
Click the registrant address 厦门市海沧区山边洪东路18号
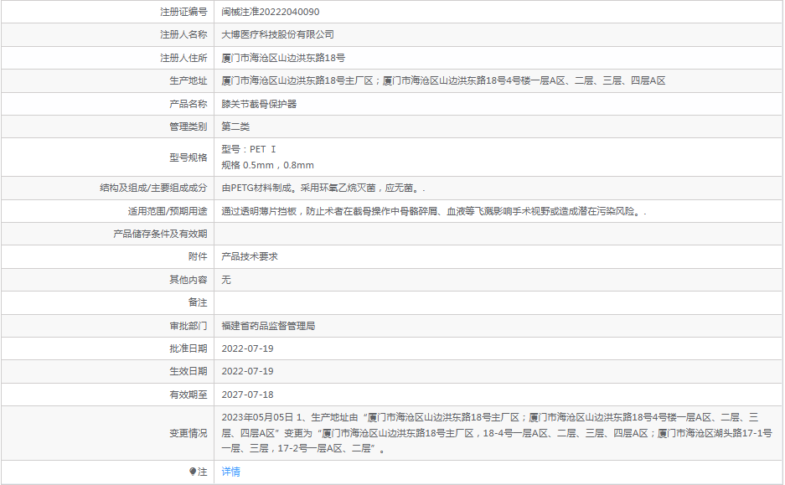(x=283, y=58)
